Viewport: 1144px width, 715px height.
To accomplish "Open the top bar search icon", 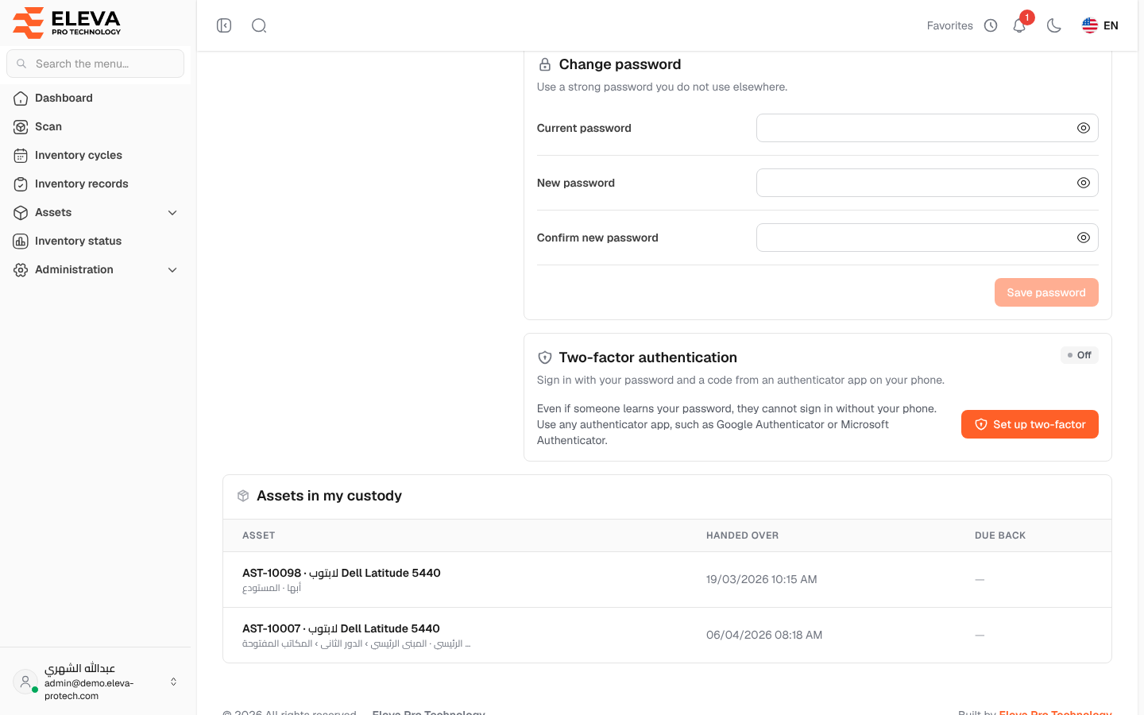I will point(259,25).
